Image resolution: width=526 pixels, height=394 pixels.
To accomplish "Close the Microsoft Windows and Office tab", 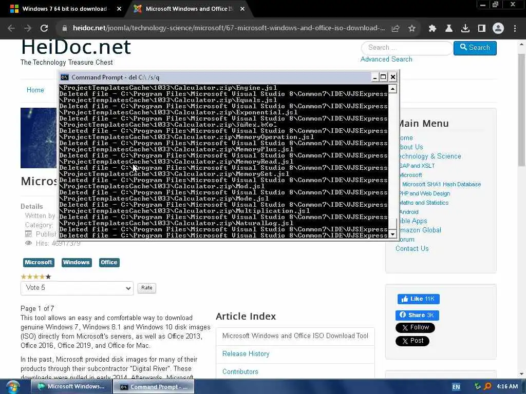I will tap(242, 9).
